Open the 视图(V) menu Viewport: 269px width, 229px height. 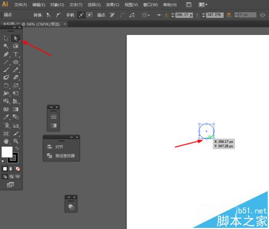[131, 5]
